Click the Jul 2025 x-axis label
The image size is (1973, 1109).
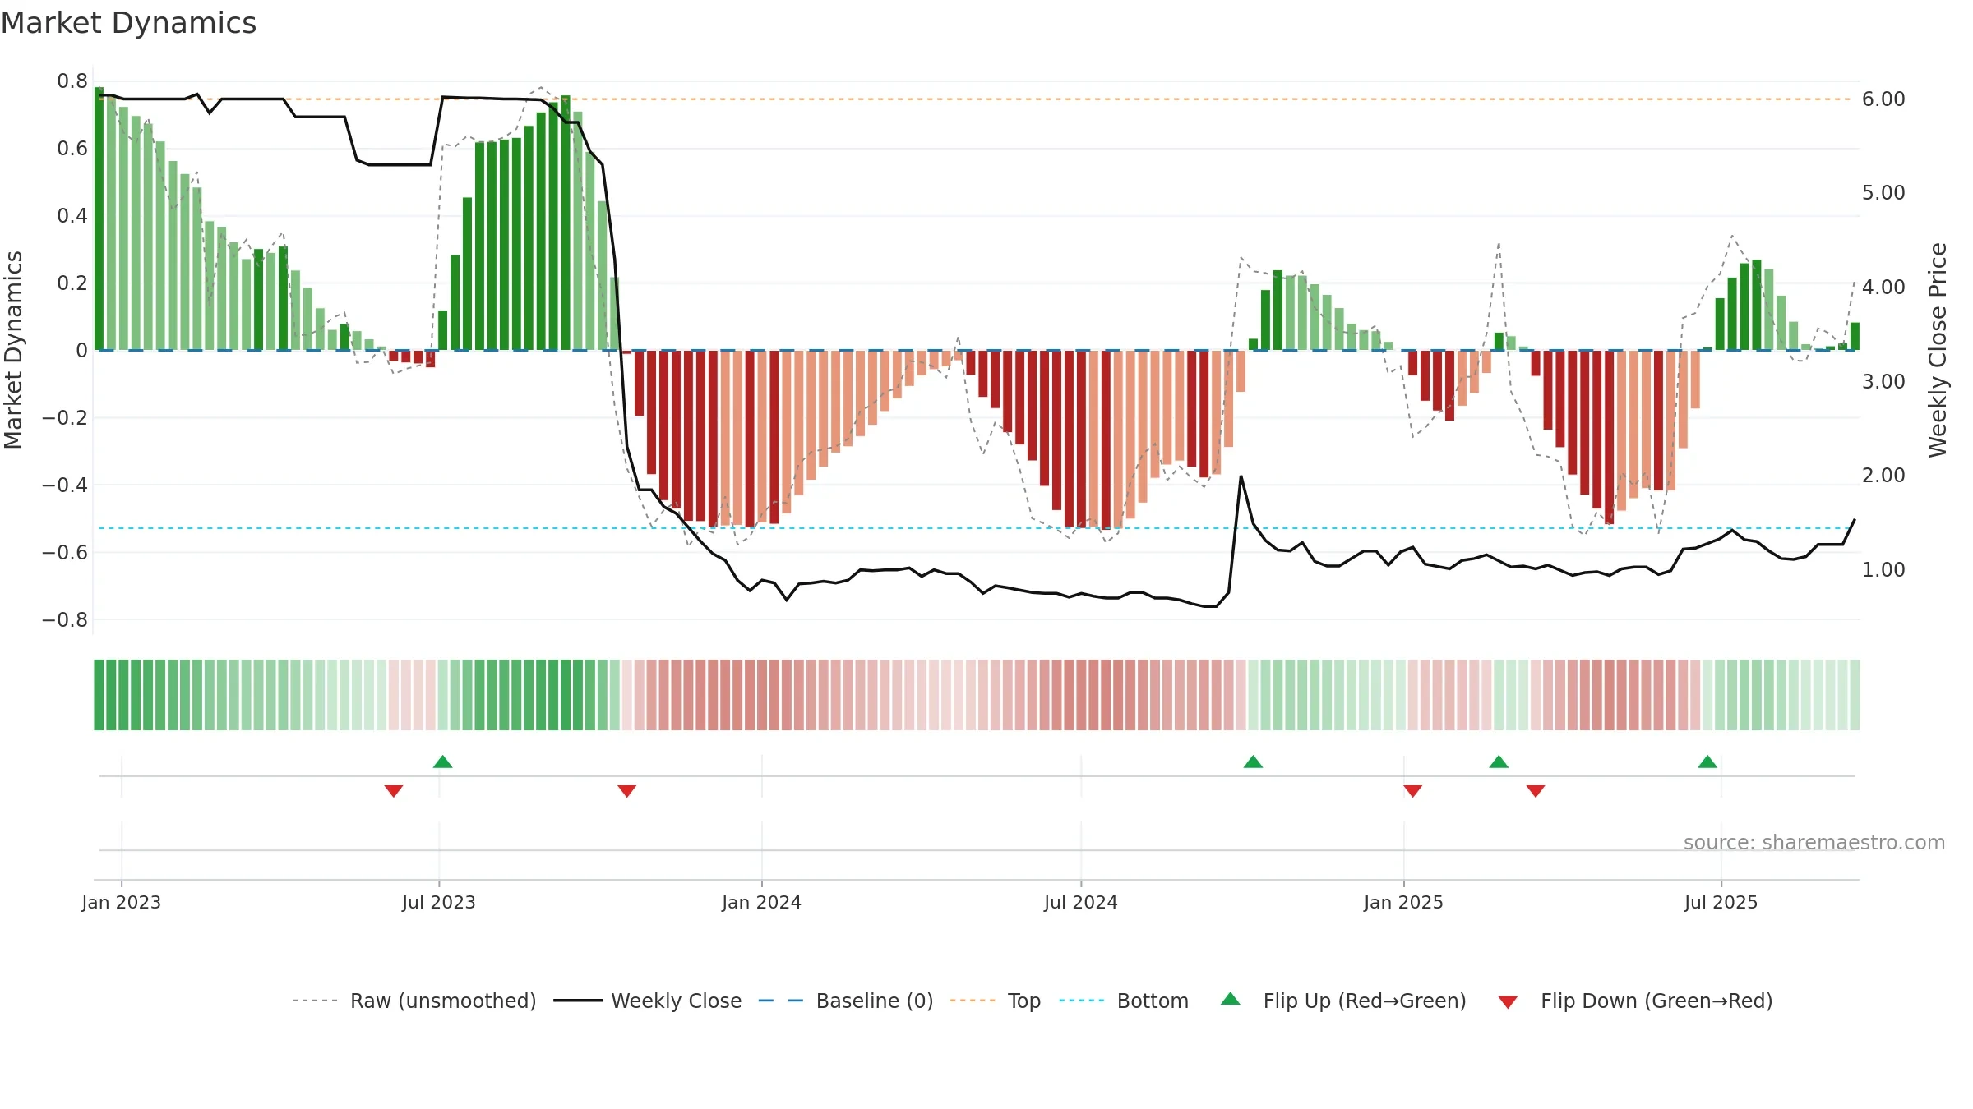pyautogui.click(x=1721, y=902)
